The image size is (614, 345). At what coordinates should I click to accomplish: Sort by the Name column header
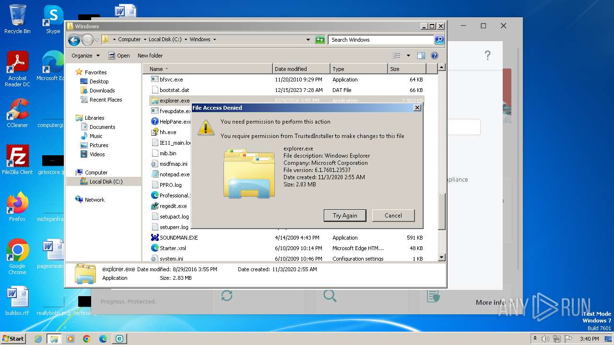[x=208, y=69]
